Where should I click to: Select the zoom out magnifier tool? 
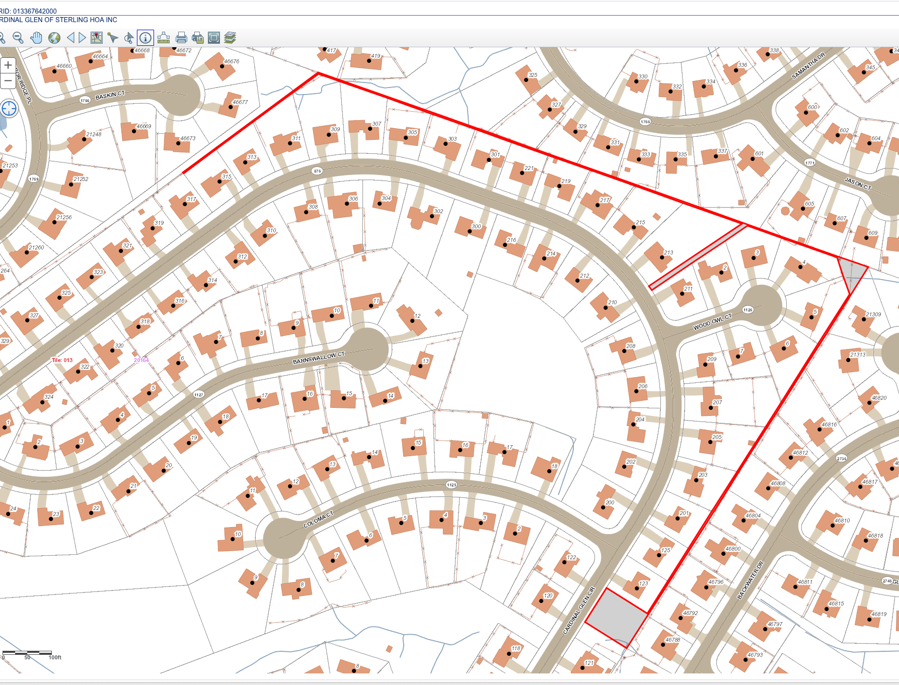click(18, 38)
